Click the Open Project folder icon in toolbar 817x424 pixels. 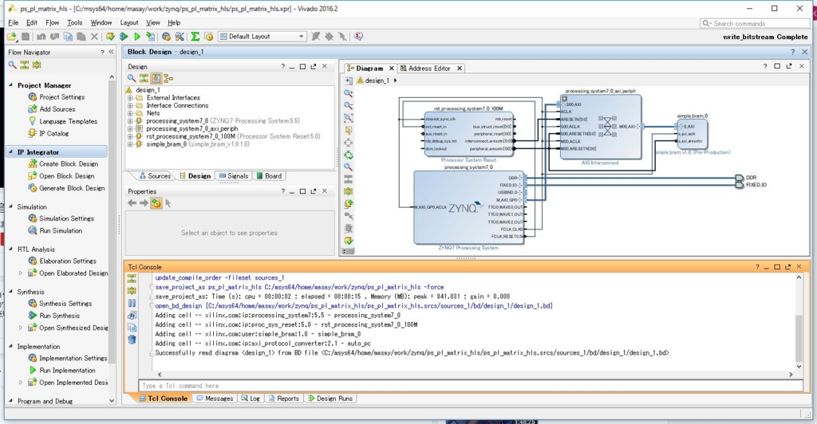(12, 37)
